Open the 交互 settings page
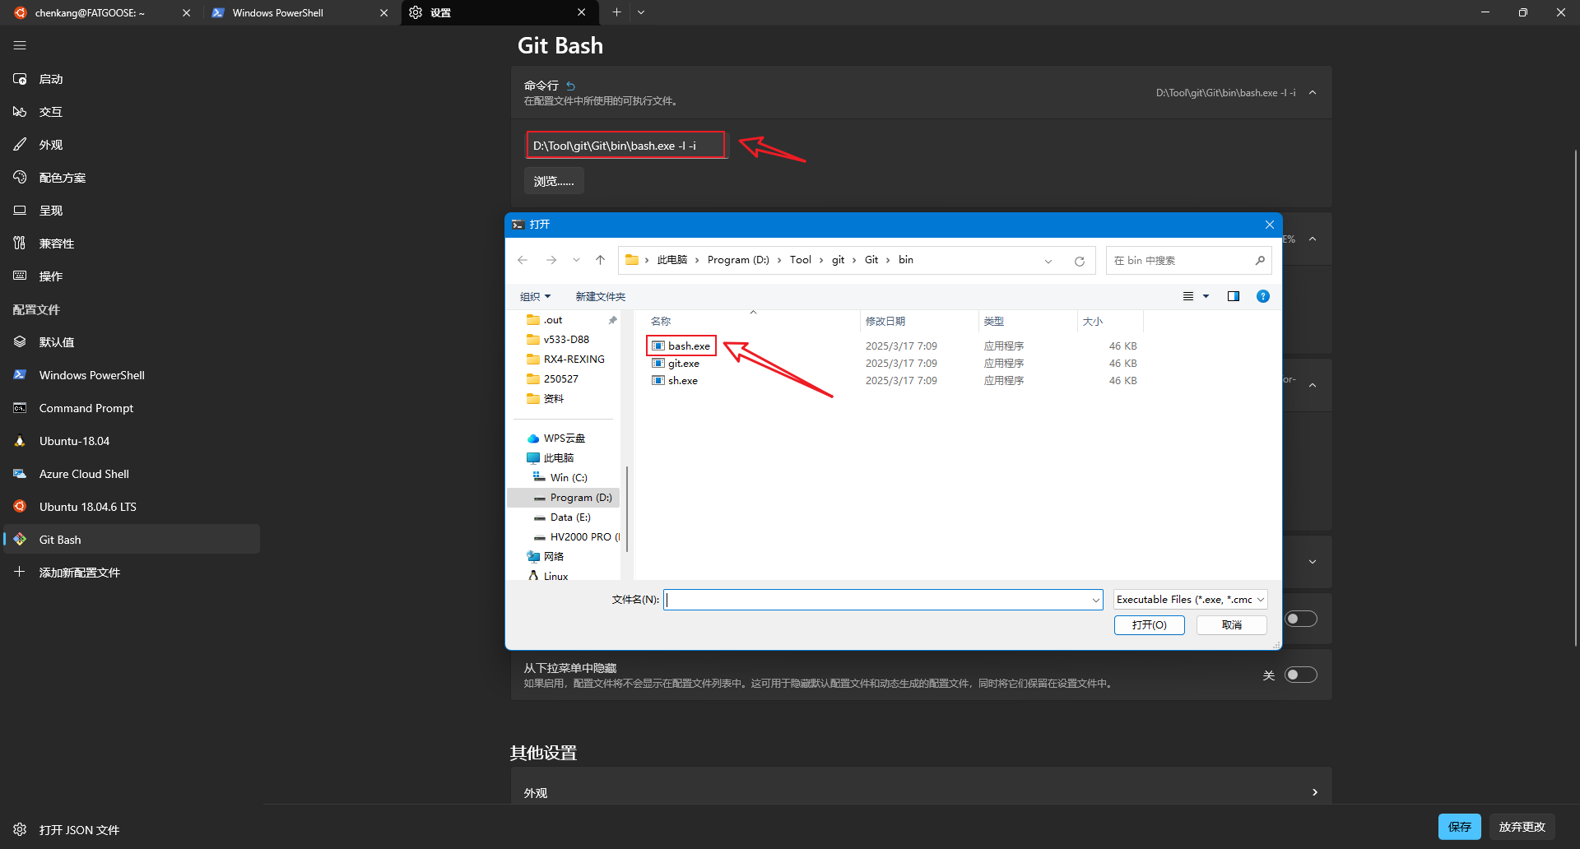1580x849 pixels. point(132,112)
